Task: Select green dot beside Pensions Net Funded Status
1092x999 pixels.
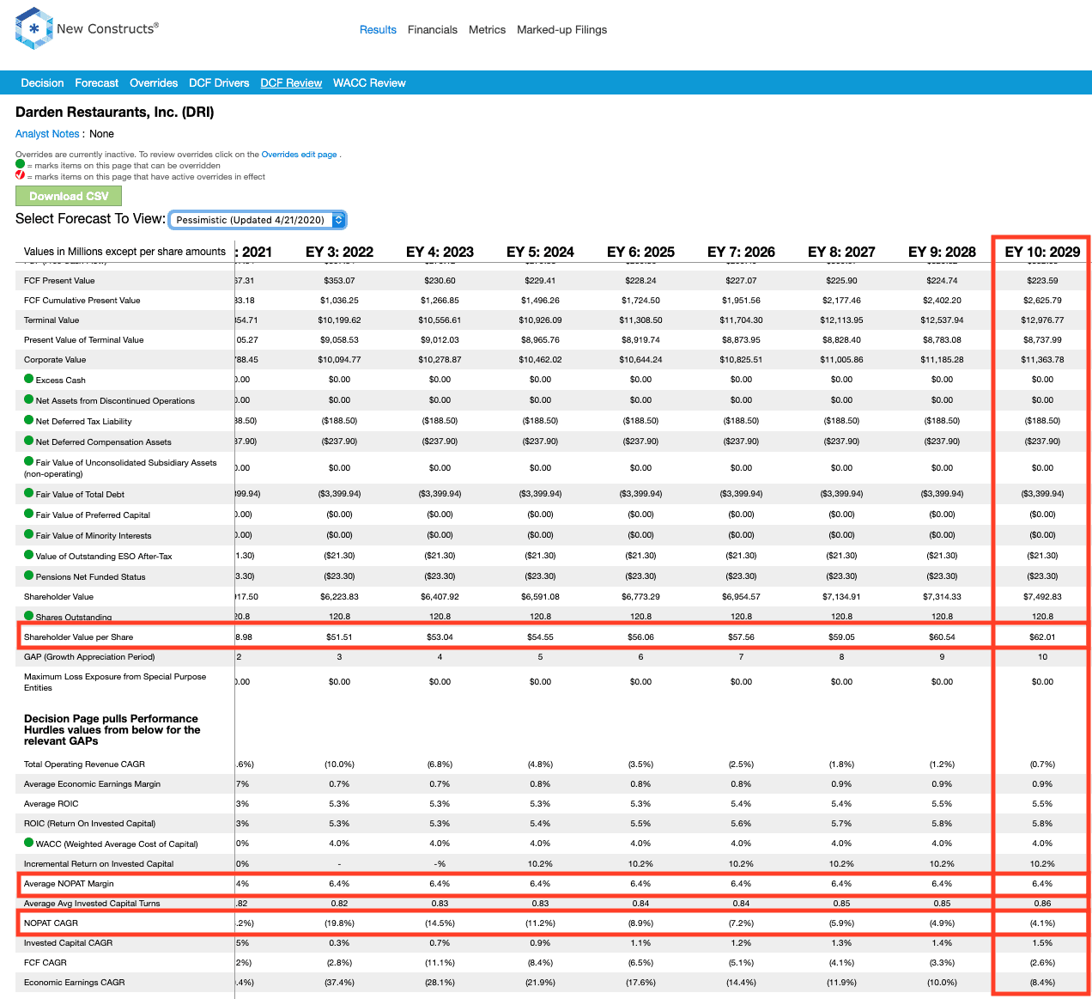Action: click(x=29, y=576)
